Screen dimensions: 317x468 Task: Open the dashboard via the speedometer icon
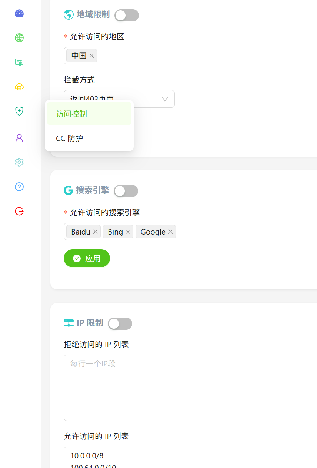coord(19,13)
